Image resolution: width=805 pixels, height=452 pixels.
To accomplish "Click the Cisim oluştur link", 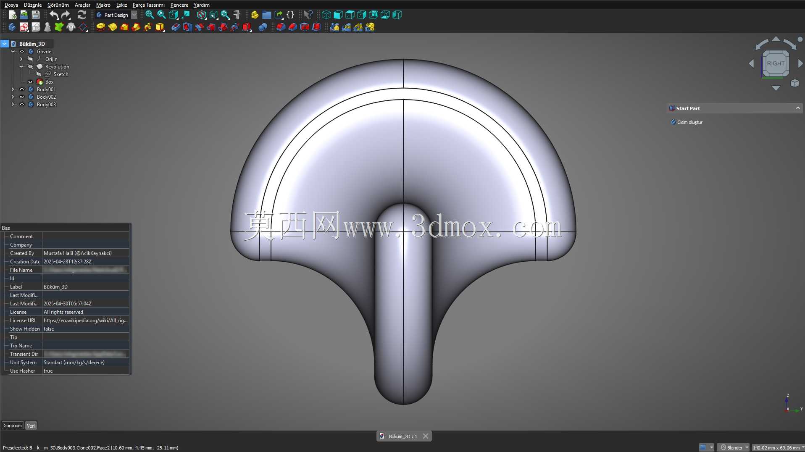I will click(689, 122).
